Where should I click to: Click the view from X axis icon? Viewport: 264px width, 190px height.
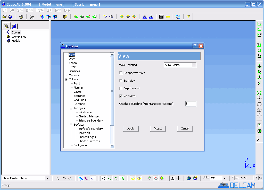click(x=259, y=24)
